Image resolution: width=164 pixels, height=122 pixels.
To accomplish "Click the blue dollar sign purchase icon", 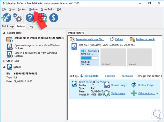I will [54, 18].
